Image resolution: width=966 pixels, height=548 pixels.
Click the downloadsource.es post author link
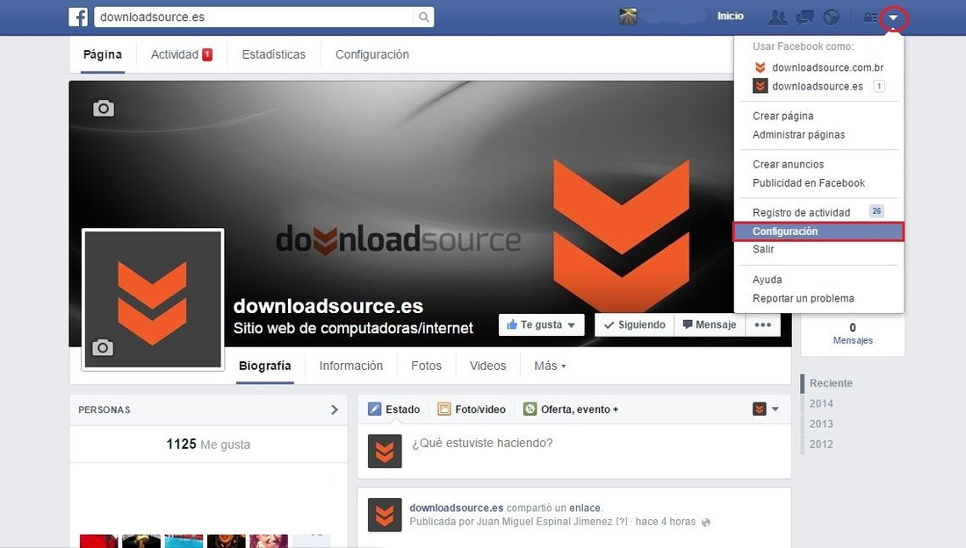click(457, 508)
